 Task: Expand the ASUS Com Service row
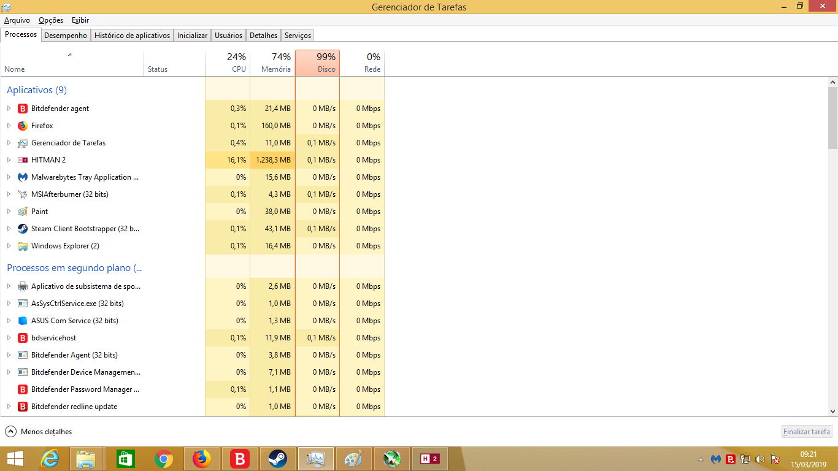tap(9, 321)
